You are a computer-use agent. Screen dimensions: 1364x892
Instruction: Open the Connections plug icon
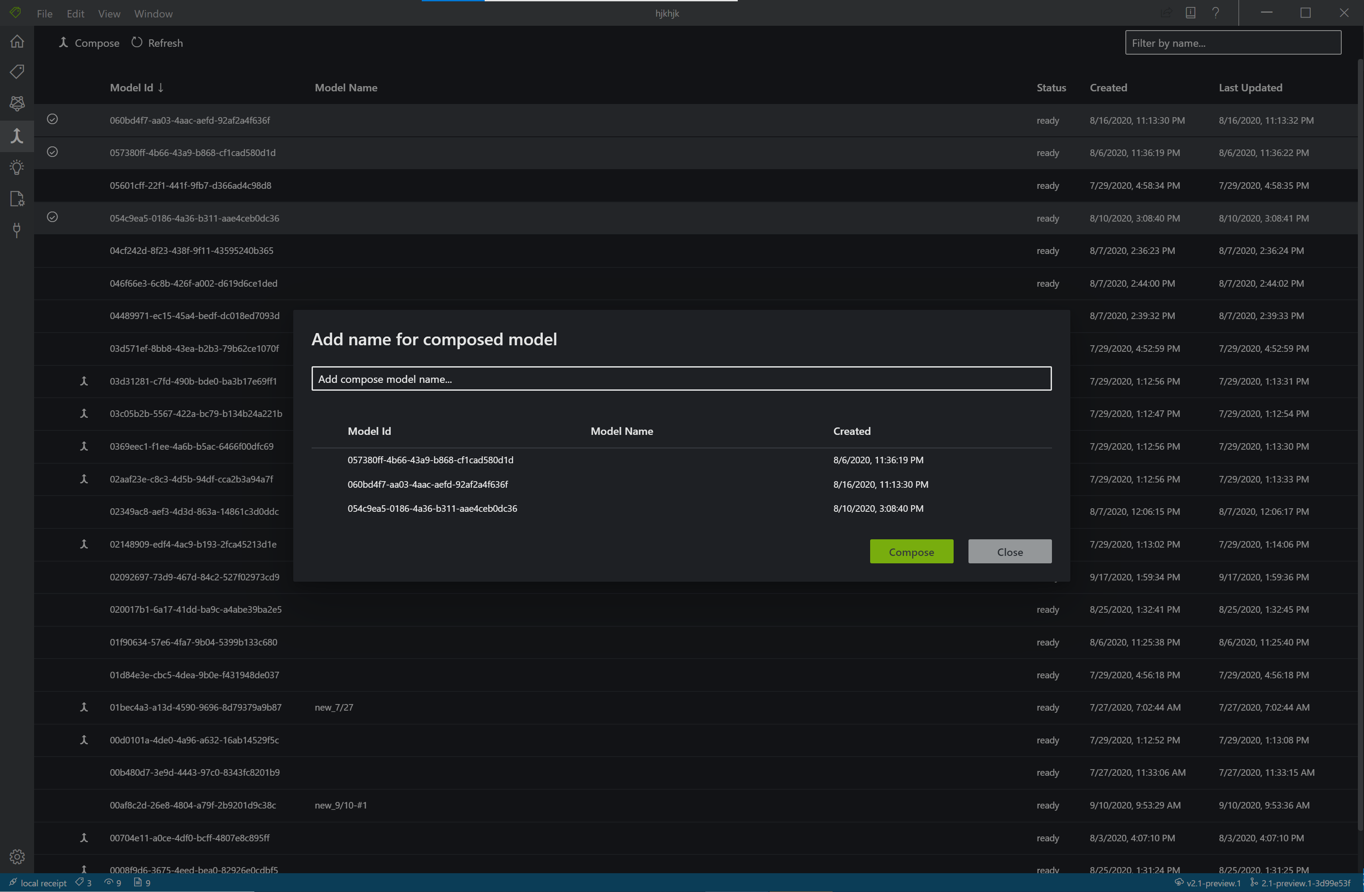pos(17,230)
